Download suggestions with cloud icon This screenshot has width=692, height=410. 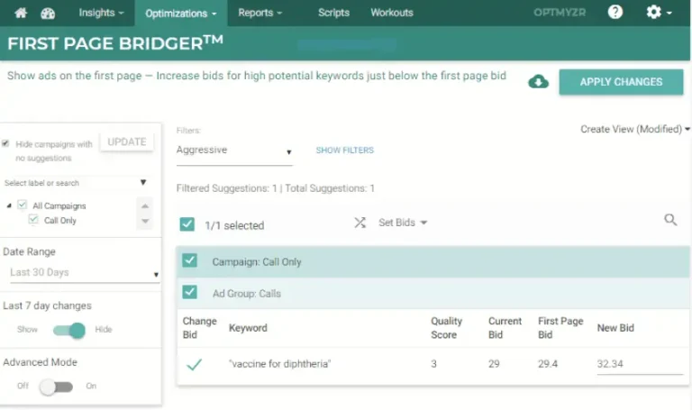tap(539, 82)
